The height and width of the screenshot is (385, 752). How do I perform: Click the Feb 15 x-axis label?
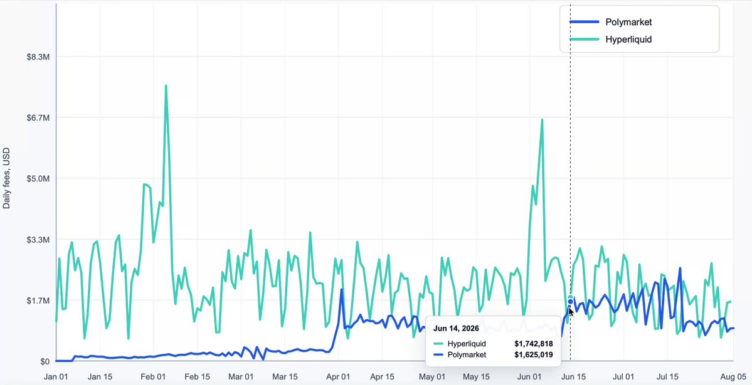[x=198, y=377]
